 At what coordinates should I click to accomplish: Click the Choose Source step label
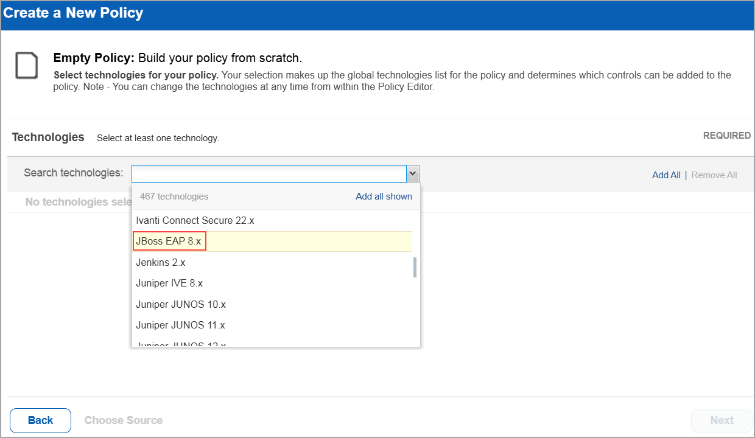coord(124,420)
